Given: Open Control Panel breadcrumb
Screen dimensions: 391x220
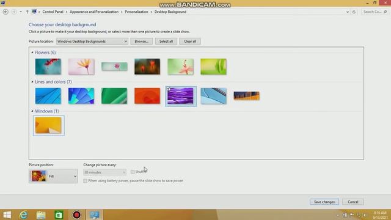Looking at the screenshot, I should point(53,12).
